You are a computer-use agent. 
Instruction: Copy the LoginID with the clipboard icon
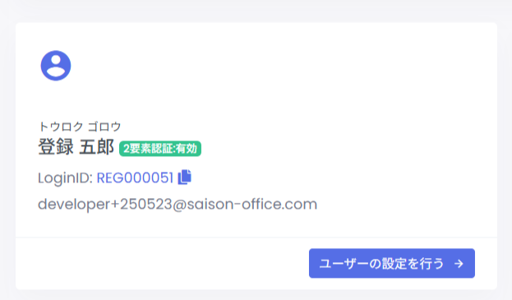184,178
